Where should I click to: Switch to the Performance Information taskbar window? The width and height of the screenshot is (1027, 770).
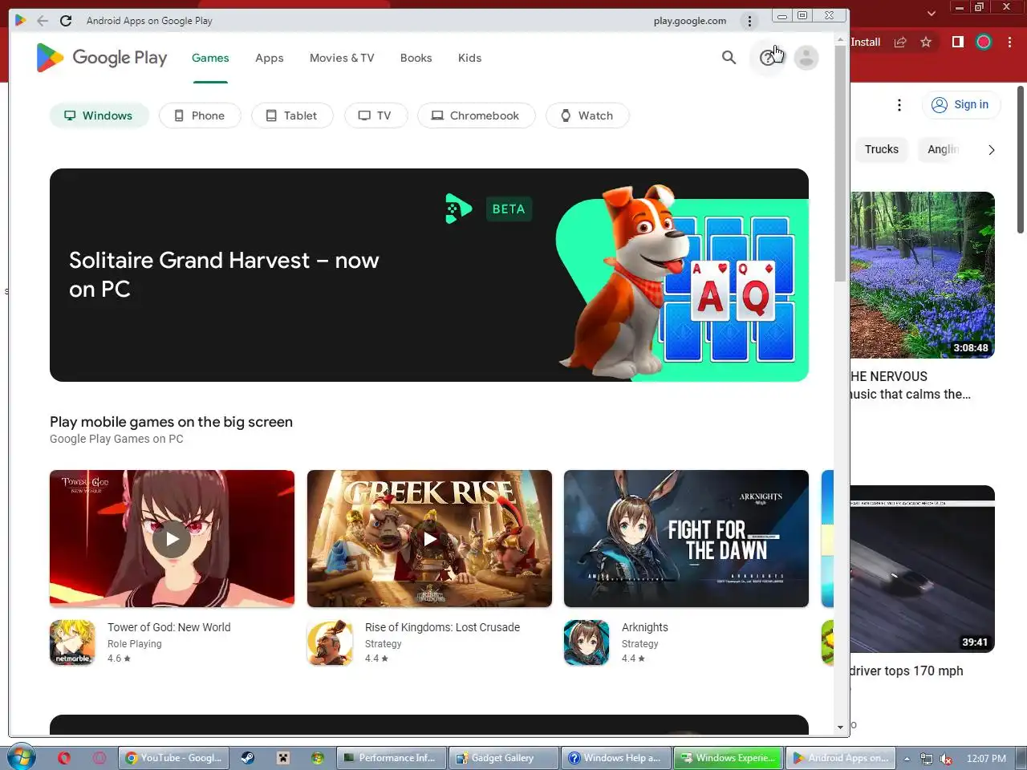click(x=390, y=758)
